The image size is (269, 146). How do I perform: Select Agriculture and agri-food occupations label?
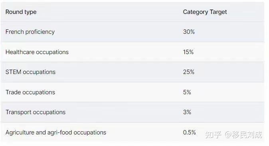pos(56,132)
